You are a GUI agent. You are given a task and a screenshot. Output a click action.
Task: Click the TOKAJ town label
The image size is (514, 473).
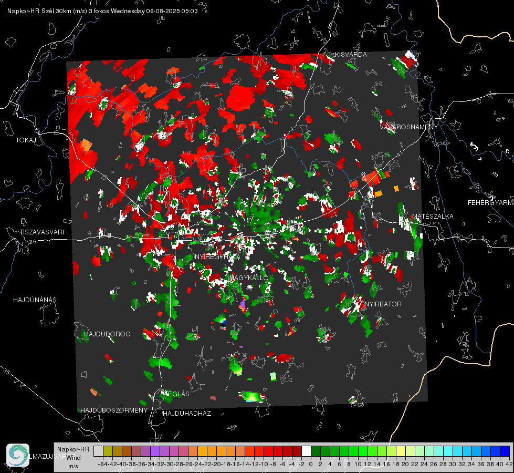pos(26,140)
